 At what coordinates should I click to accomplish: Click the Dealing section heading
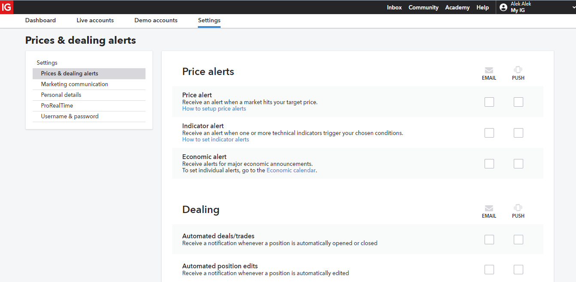coord(201,210)
